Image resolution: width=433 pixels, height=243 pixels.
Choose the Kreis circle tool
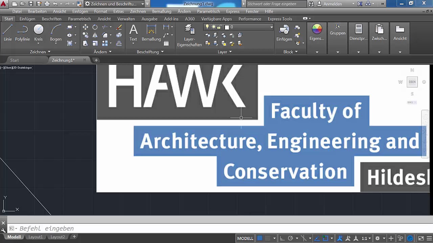pyautogui.click(x=39, y=33)
